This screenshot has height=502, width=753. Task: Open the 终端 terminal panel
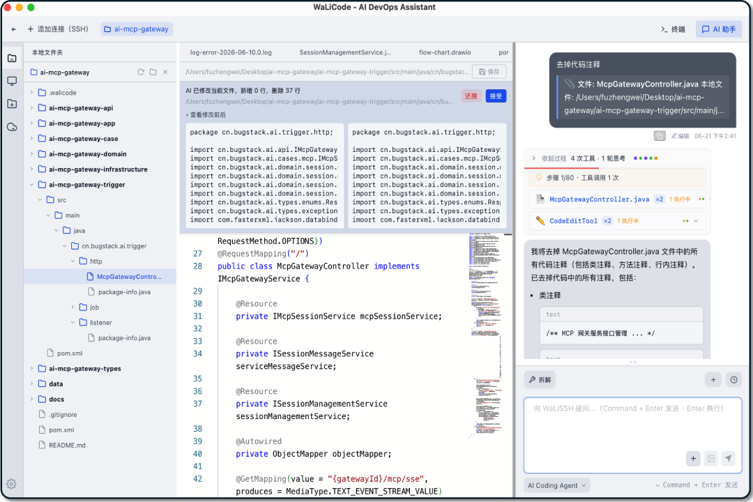pos(673,29)
